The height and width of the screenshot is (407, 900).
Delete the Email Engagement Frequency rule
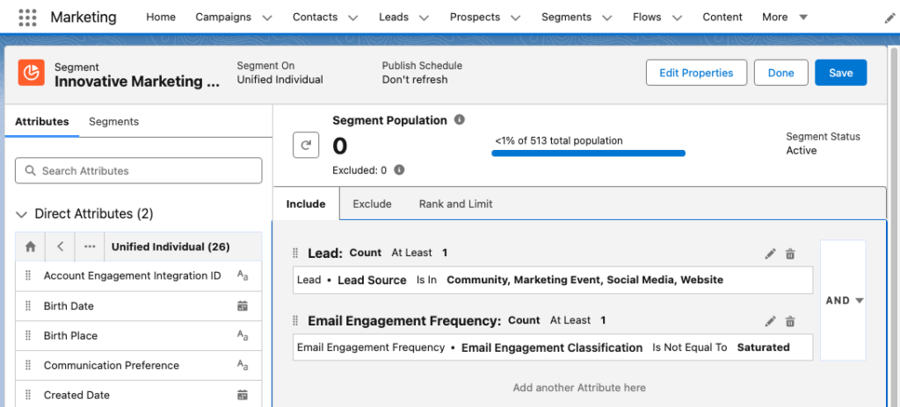pos(790,322)
